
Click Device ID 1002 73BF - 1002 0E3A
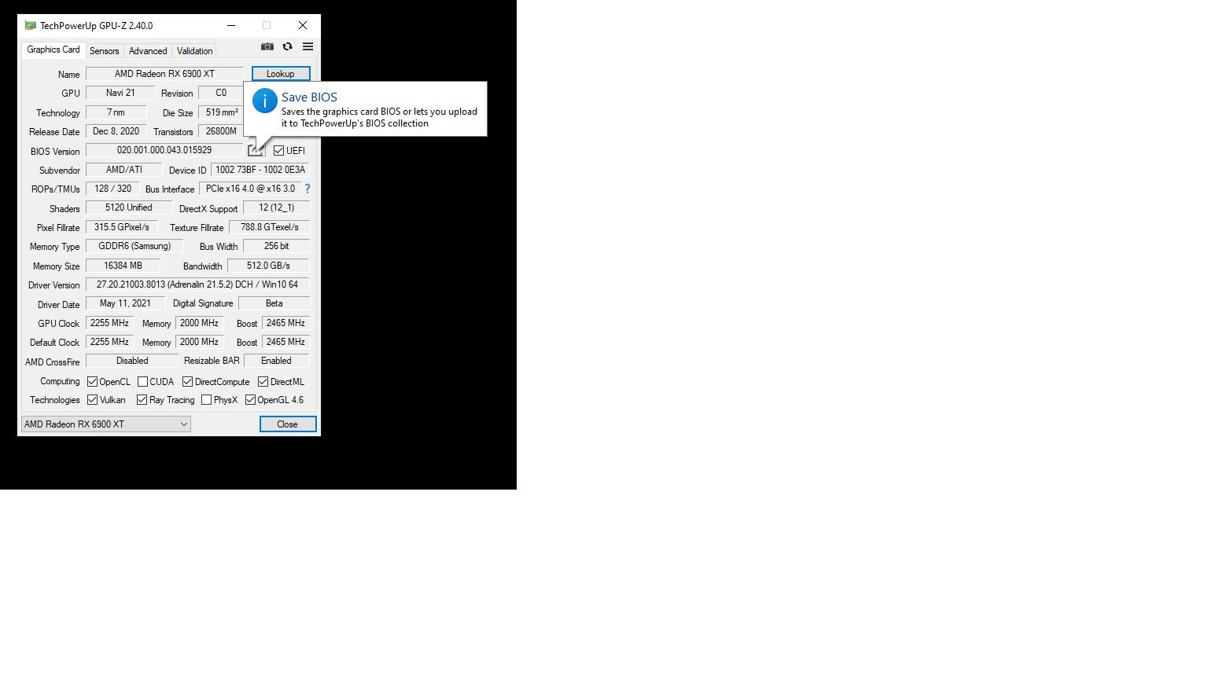coord(260,170)
